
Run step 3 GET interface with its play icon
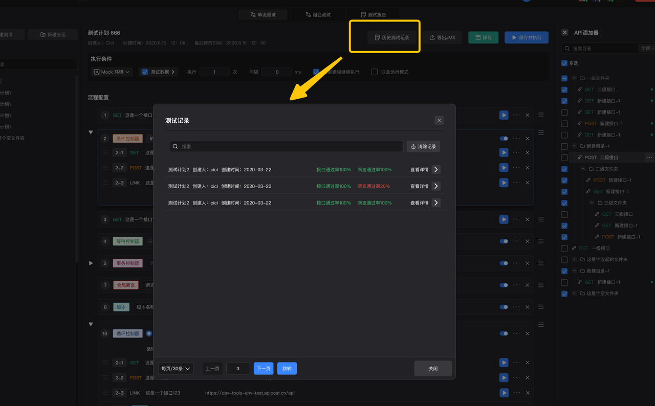(x=504, y=219)
